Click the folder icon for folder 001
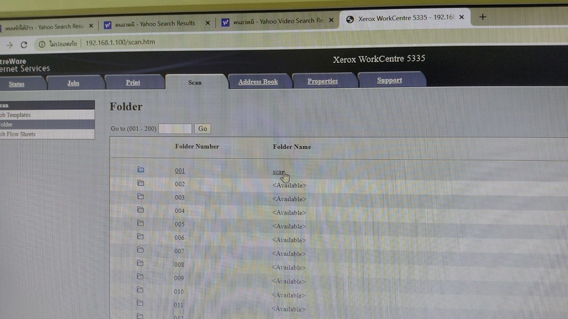Screen dimensions: 568x319 coord(141,170)
